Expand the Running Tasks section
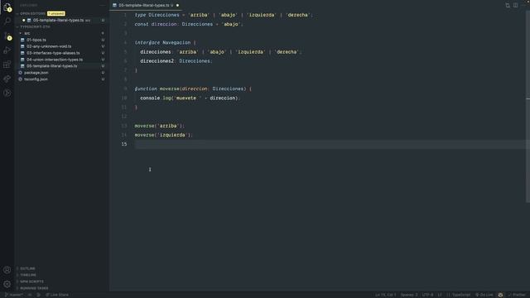The height and width of the screenshot is (298, 530). pos(33,288)
